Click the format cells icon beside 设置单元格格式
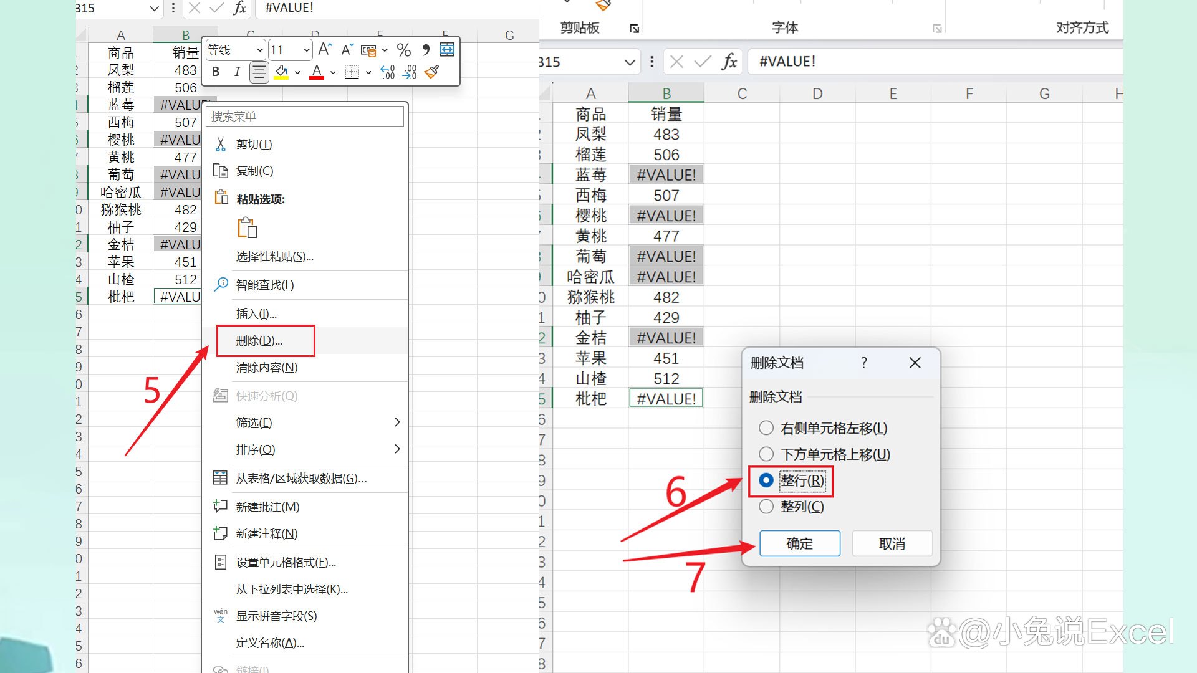This screenshot has width=1197, height=673. pyautogui.click(x=220, y=562)
